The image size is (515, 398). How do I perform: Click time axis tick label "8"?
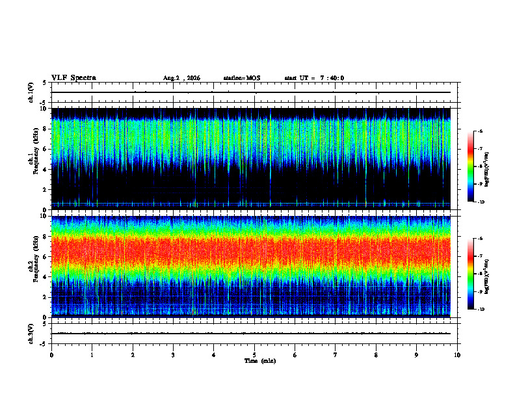pyautogui.click(x=376, y=355)
